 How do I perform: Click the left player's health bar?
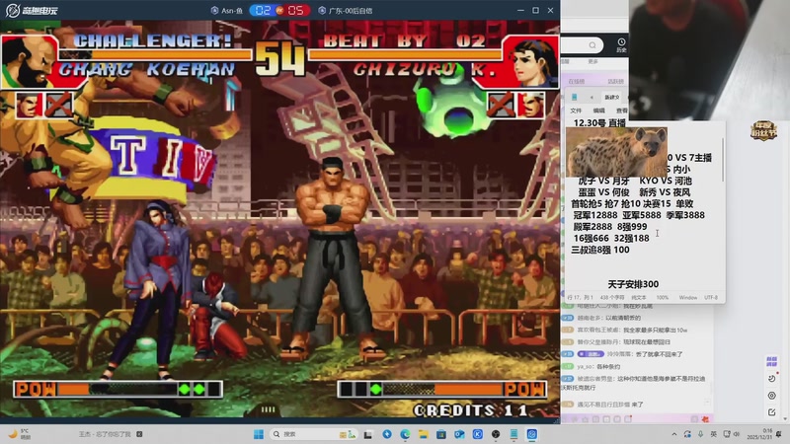(156, 54)
